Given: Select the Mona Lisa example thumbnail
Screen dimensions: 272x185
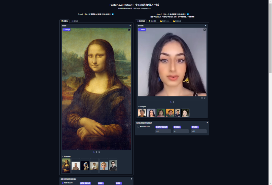Looking at the screenshot, I should tap(66, 166).
